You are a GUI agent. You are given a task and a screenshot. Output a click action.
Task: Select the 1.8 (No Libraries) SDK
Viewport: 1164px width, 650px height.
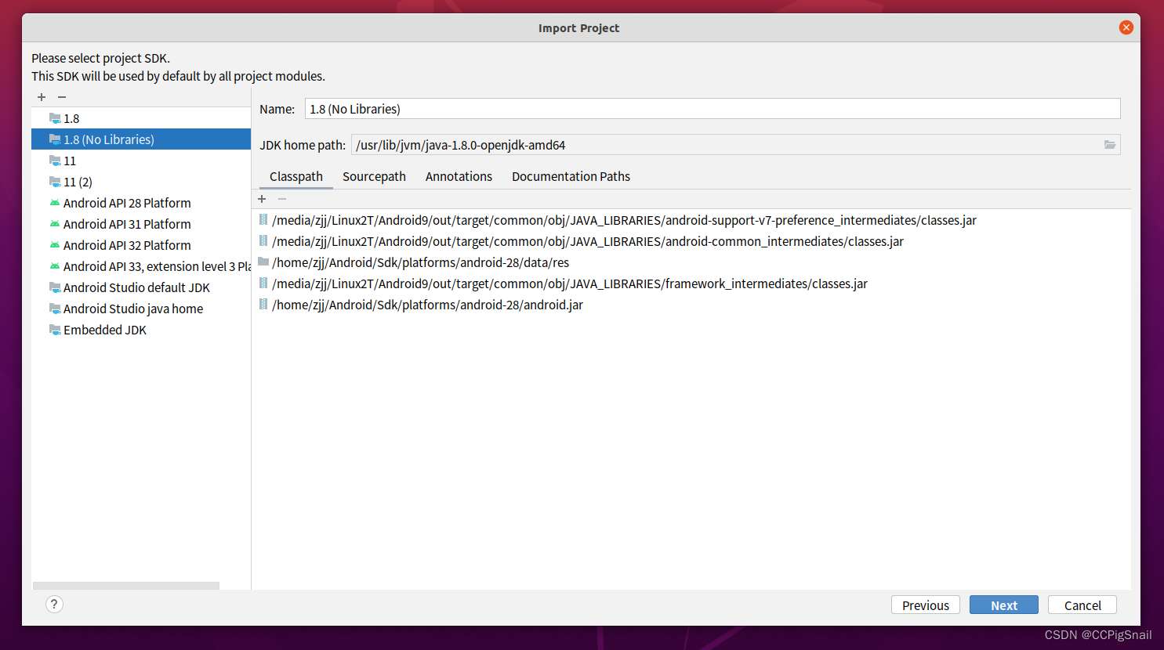tap(141, 139)
